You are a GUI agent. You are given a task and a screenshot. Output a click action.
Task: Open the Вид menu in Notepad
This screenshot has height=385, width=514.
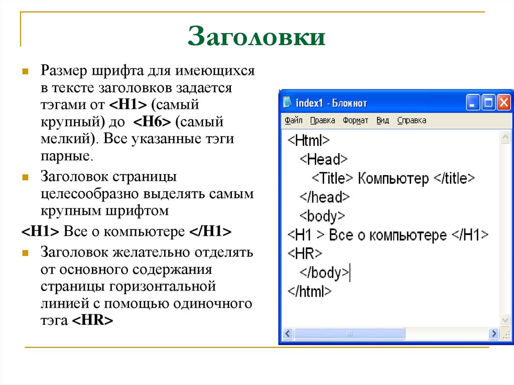tap(382, 120)
